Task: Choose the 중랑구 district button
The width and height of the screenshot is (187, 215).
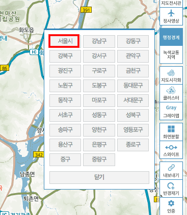Action: (x=99, y=159)
